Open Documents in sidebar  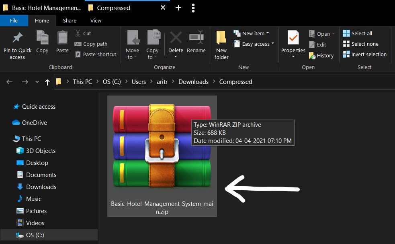[37, 175]
